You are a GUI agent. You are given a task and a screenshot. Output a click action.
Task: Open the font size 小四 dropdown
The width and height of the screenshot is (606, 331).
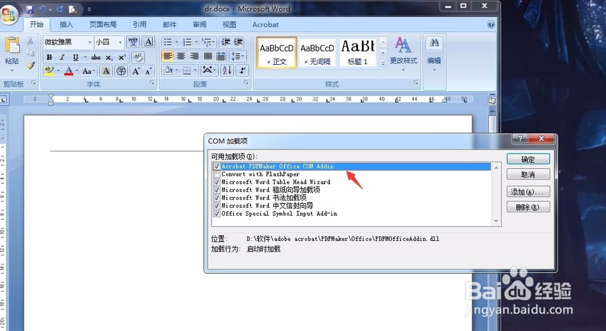pyautogui.click(x=120, y=42)
